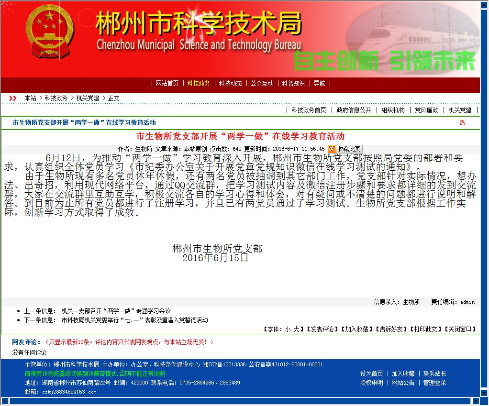Open 网站公告 in footer

[x=403, y=383]
